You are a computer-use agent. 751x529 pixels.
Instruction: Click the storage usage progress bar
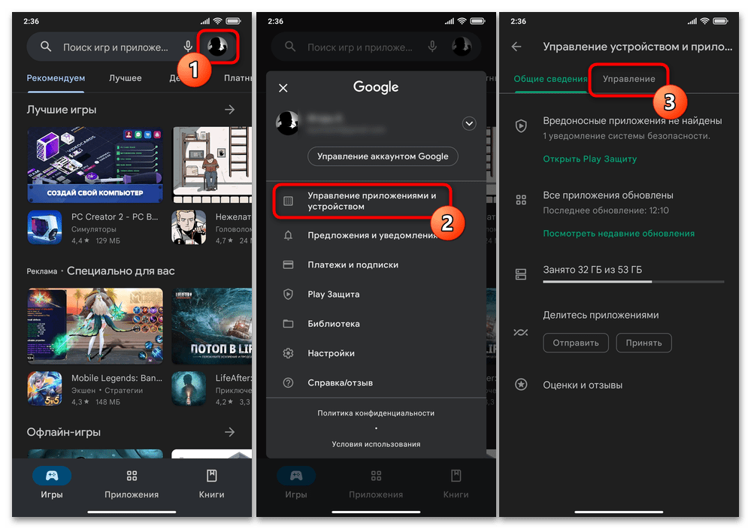tap(633, 282)
